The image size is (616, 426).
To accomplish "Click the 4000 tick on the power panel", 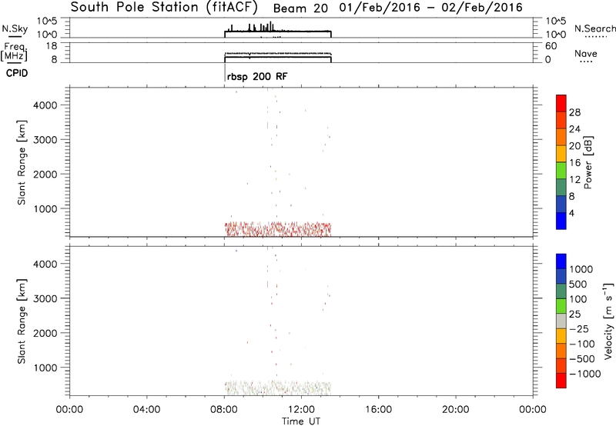I will 45,105.
